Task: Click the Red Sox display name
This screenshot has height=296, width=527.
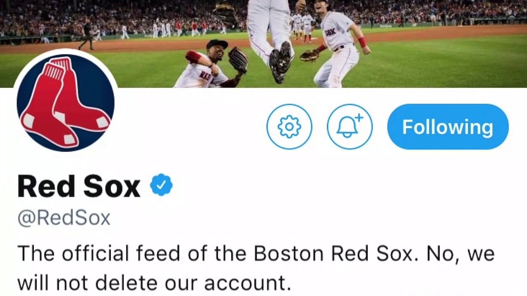Action: pyautogui.click(x=79, y=186)
